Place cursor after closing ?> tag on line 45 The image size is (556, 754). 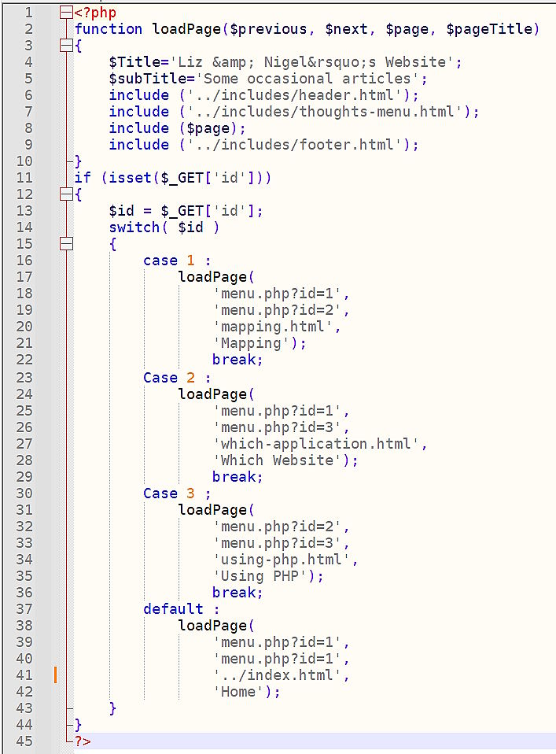[x=94, y=741]
